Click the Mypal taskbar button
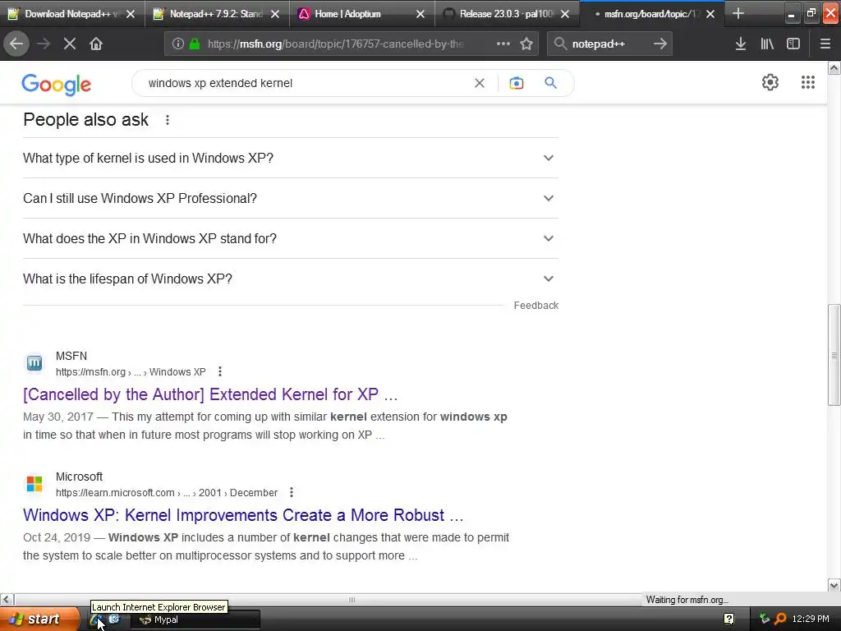 pos(195,619)
